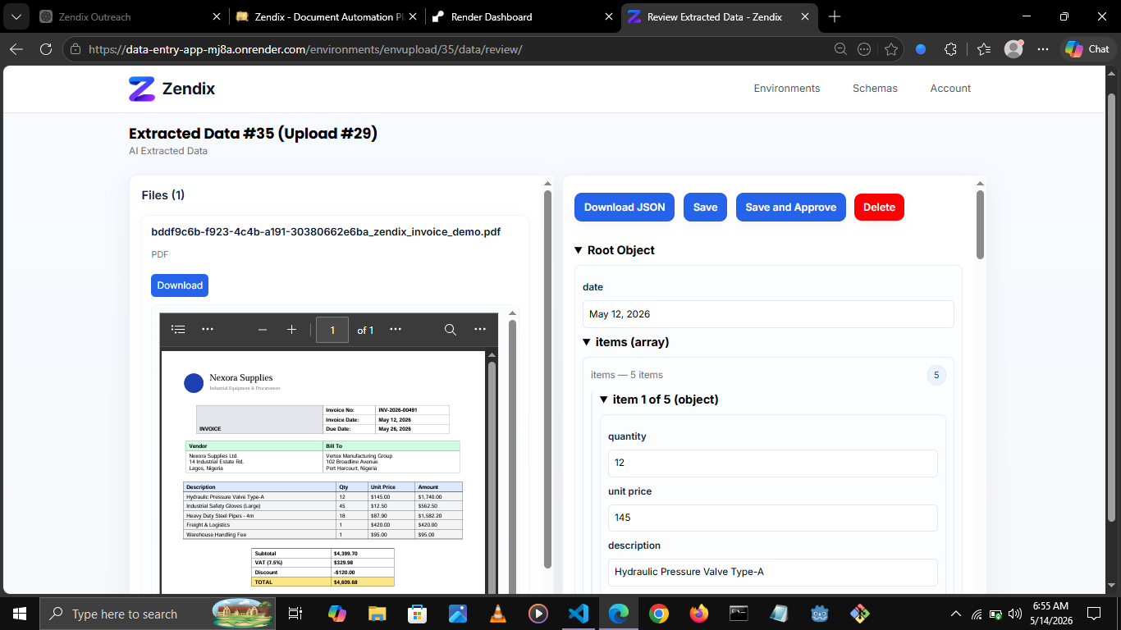Open the Favorites list icon
The width and height of the screenshot is (1121, 630).
point(984,49)
